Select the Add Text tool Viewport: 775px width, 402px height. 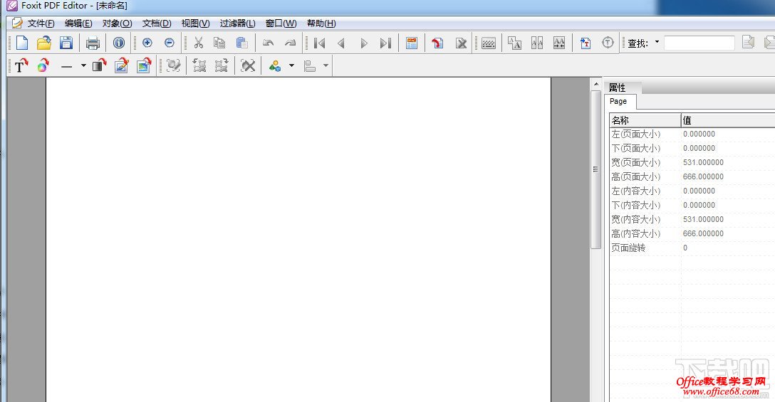(21, 66)
